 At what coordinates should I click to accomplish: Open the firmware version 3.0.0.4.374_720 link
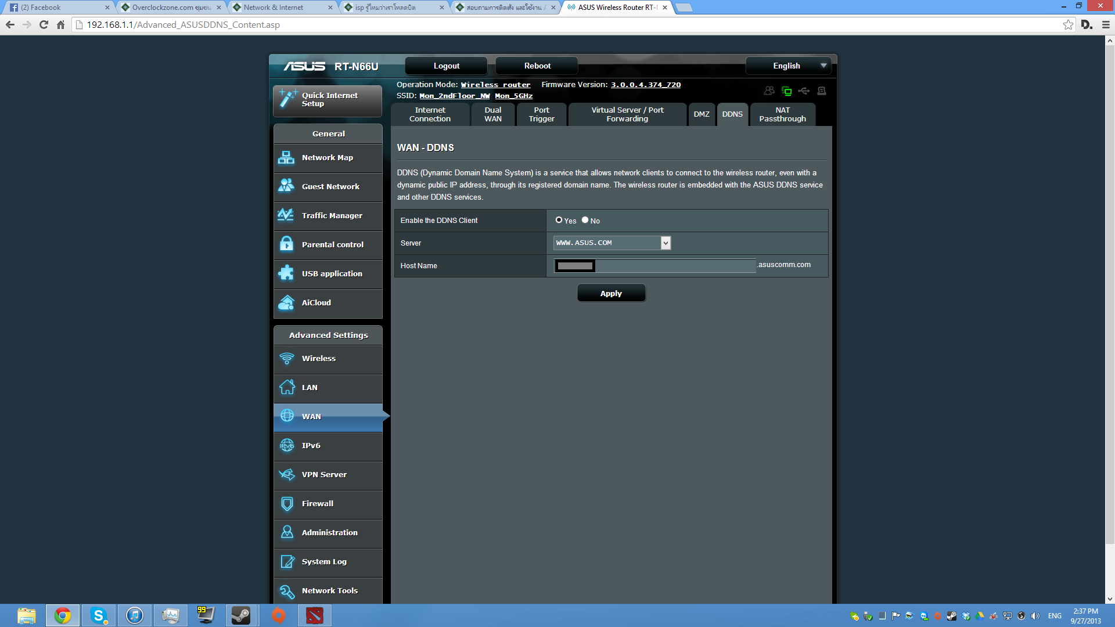pyautogui.click(x=645, y=85)
